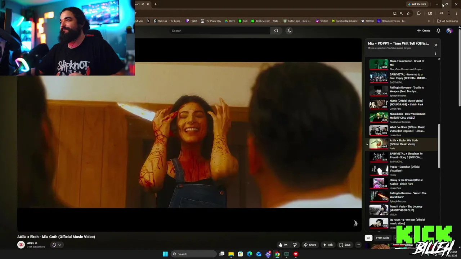The width and height of the screenshot is (461, 259).
Task: Open the Twitch bookmark
Action: tap(192, 21)
